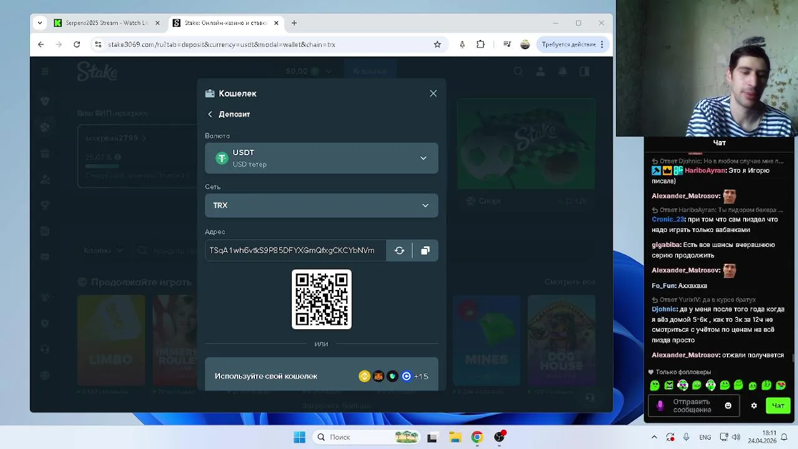Viewport: 798px width, 449px height.
Task: Click the green shield wallet icon
Action: click(392, 376)
